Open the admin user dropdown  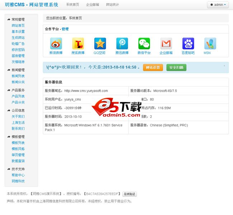(218, 5)
